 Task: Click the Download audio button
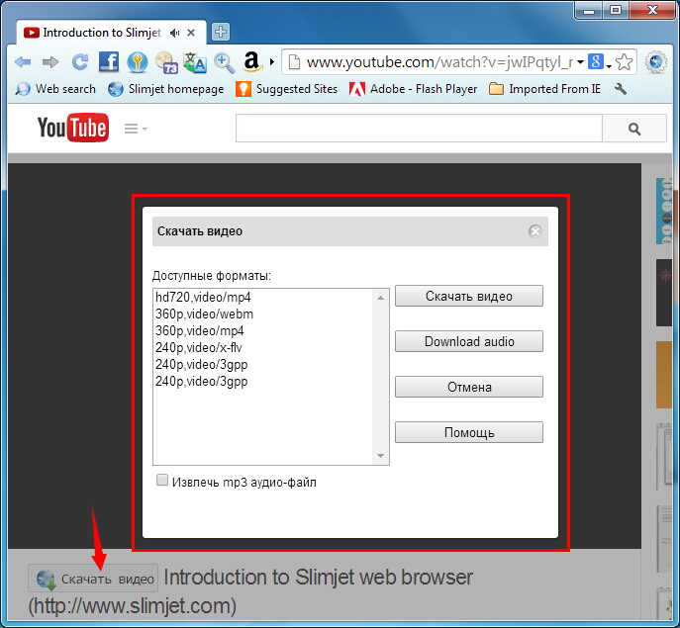coord(469,341)
